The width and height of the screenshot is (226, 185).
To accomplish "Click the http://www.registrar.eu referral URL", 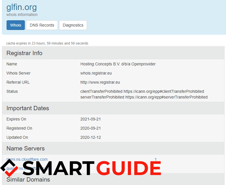I will click(100, 82).
